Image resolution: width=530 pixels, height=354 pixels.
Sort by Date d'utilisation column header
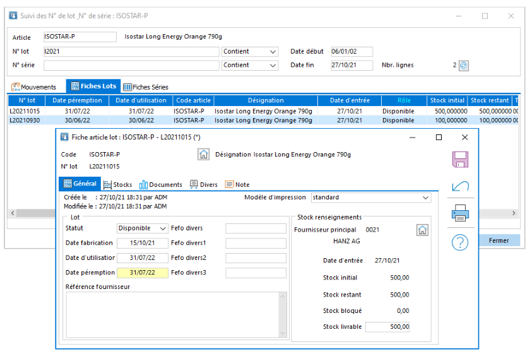point(141,100)
